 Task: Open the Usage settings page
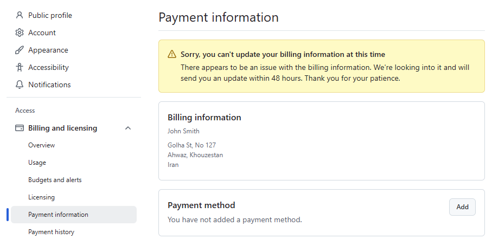[37, 163]
